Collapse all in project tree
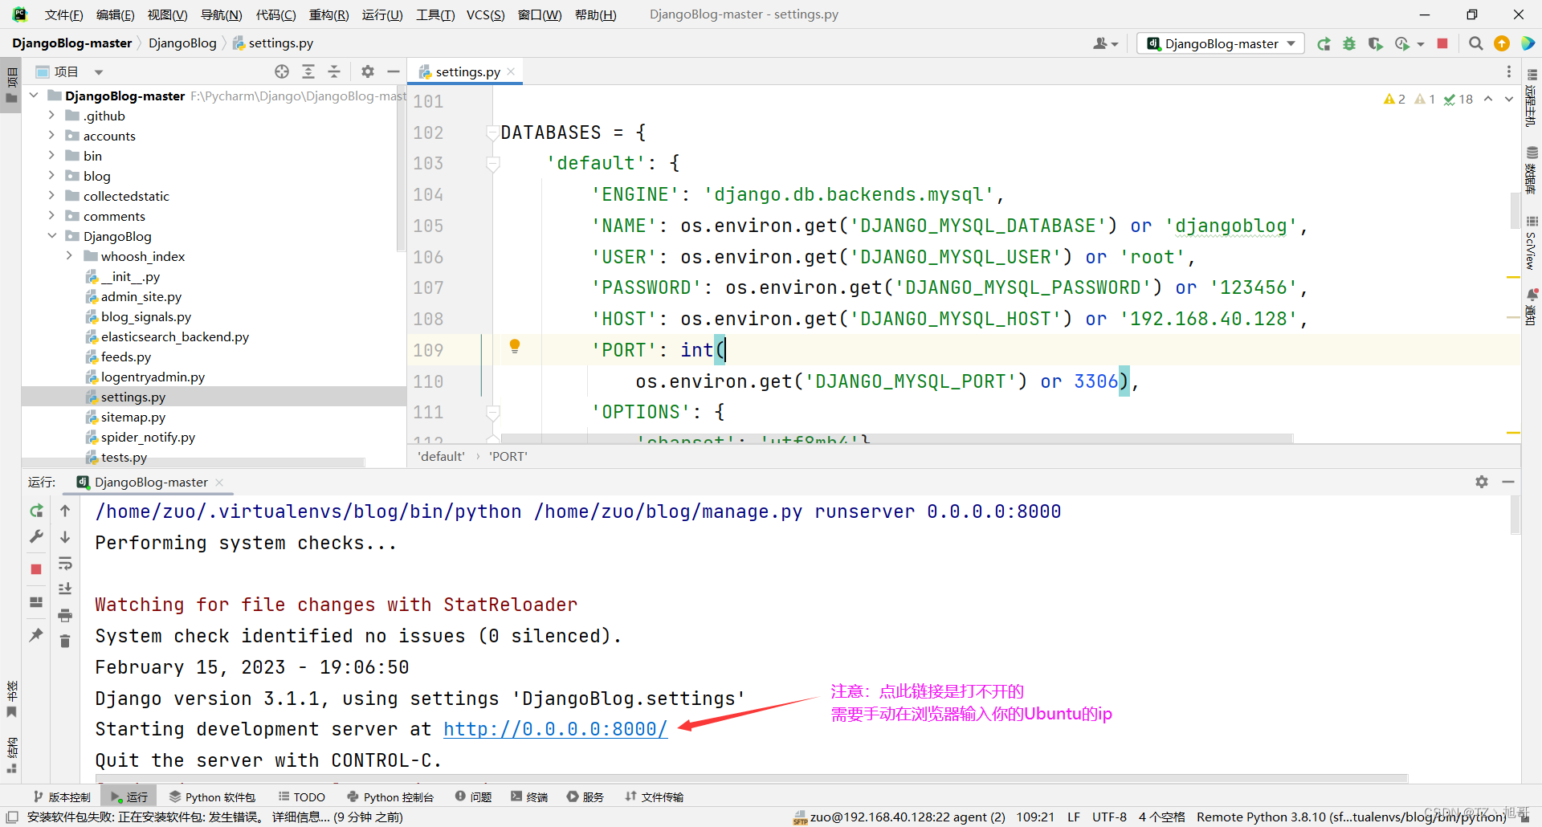Screen dimensions: 1542x827 click(334, 71)
